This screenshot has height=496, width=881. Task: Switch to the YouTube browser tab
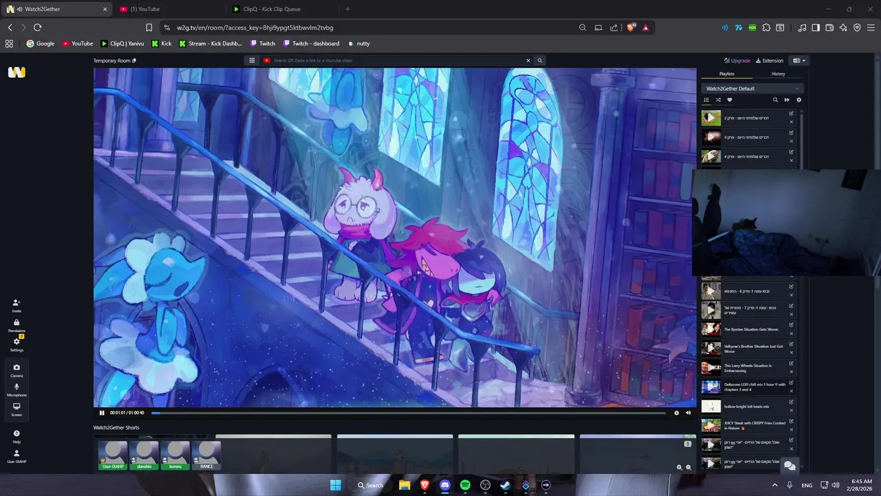coord(170,9)
